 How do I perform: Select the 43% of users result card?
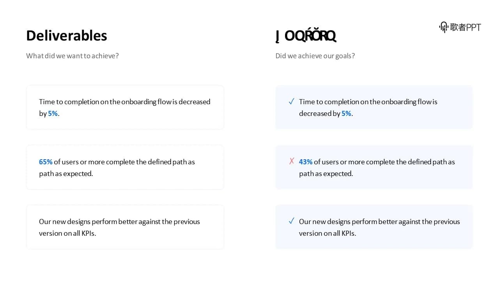pyautogui.click(x=374, y=167)
